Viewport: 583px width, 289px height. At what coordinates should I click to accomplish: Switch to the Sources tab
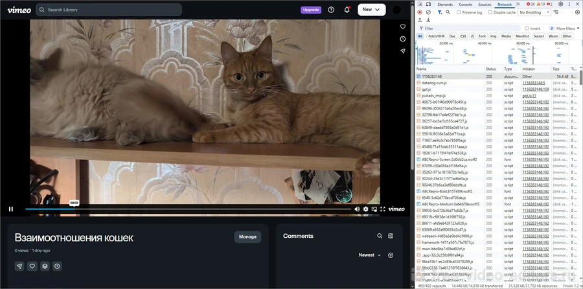tap(485, 5)
